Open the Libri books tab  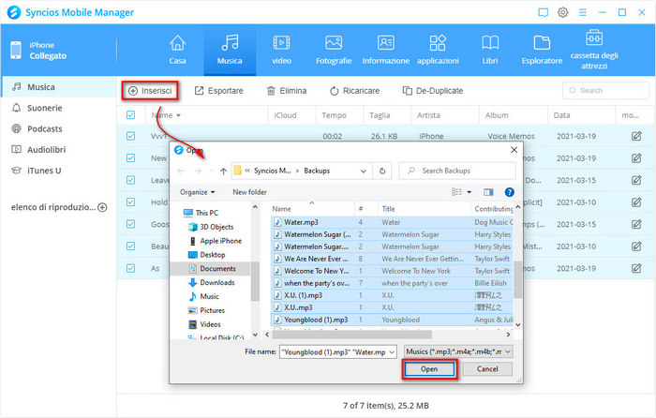point(490,50)
